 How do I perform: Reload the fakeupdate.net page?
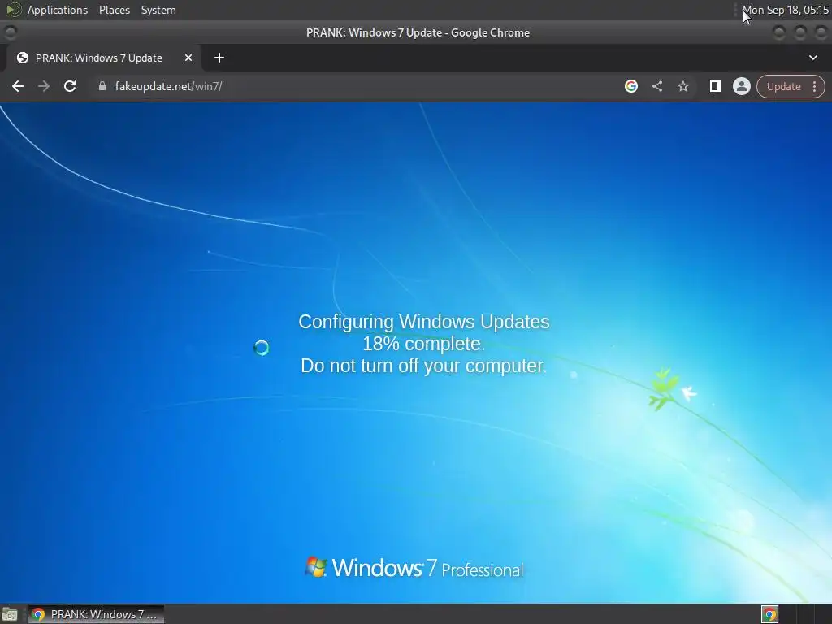(x=70, y=86)
